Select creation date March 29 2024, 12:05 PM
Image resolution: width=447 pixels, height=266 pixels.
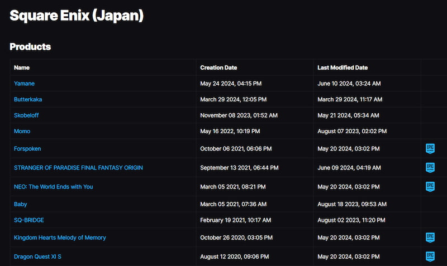point(233,99)
